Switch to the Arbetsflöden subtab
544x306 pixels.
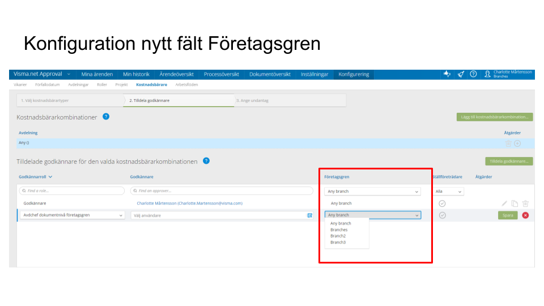pyautogui.click(x=186, y=84)
